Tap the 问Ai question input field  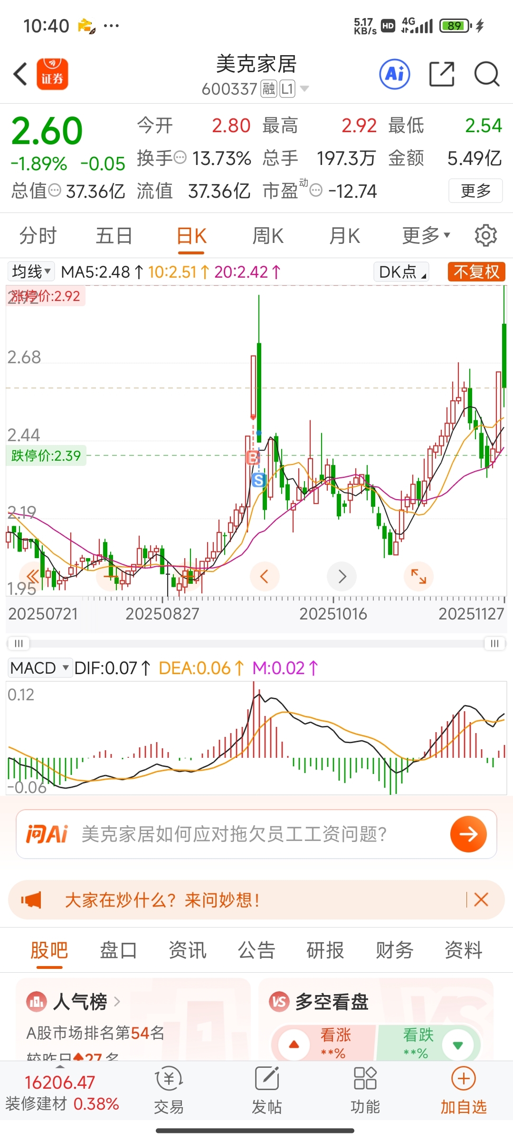[x=256, y=834]
